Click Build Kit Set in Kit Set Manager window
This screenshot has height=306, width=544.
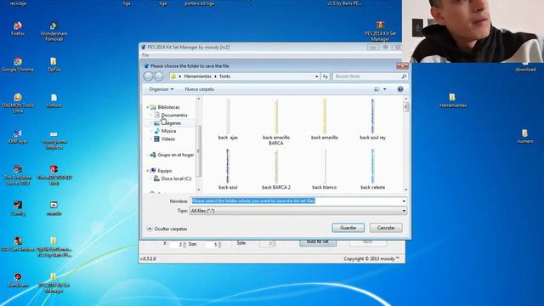click(317, 242)
